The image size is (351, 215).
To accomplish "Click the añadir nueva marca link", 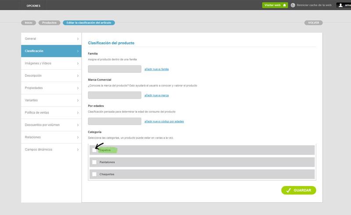I will [157, 95].
